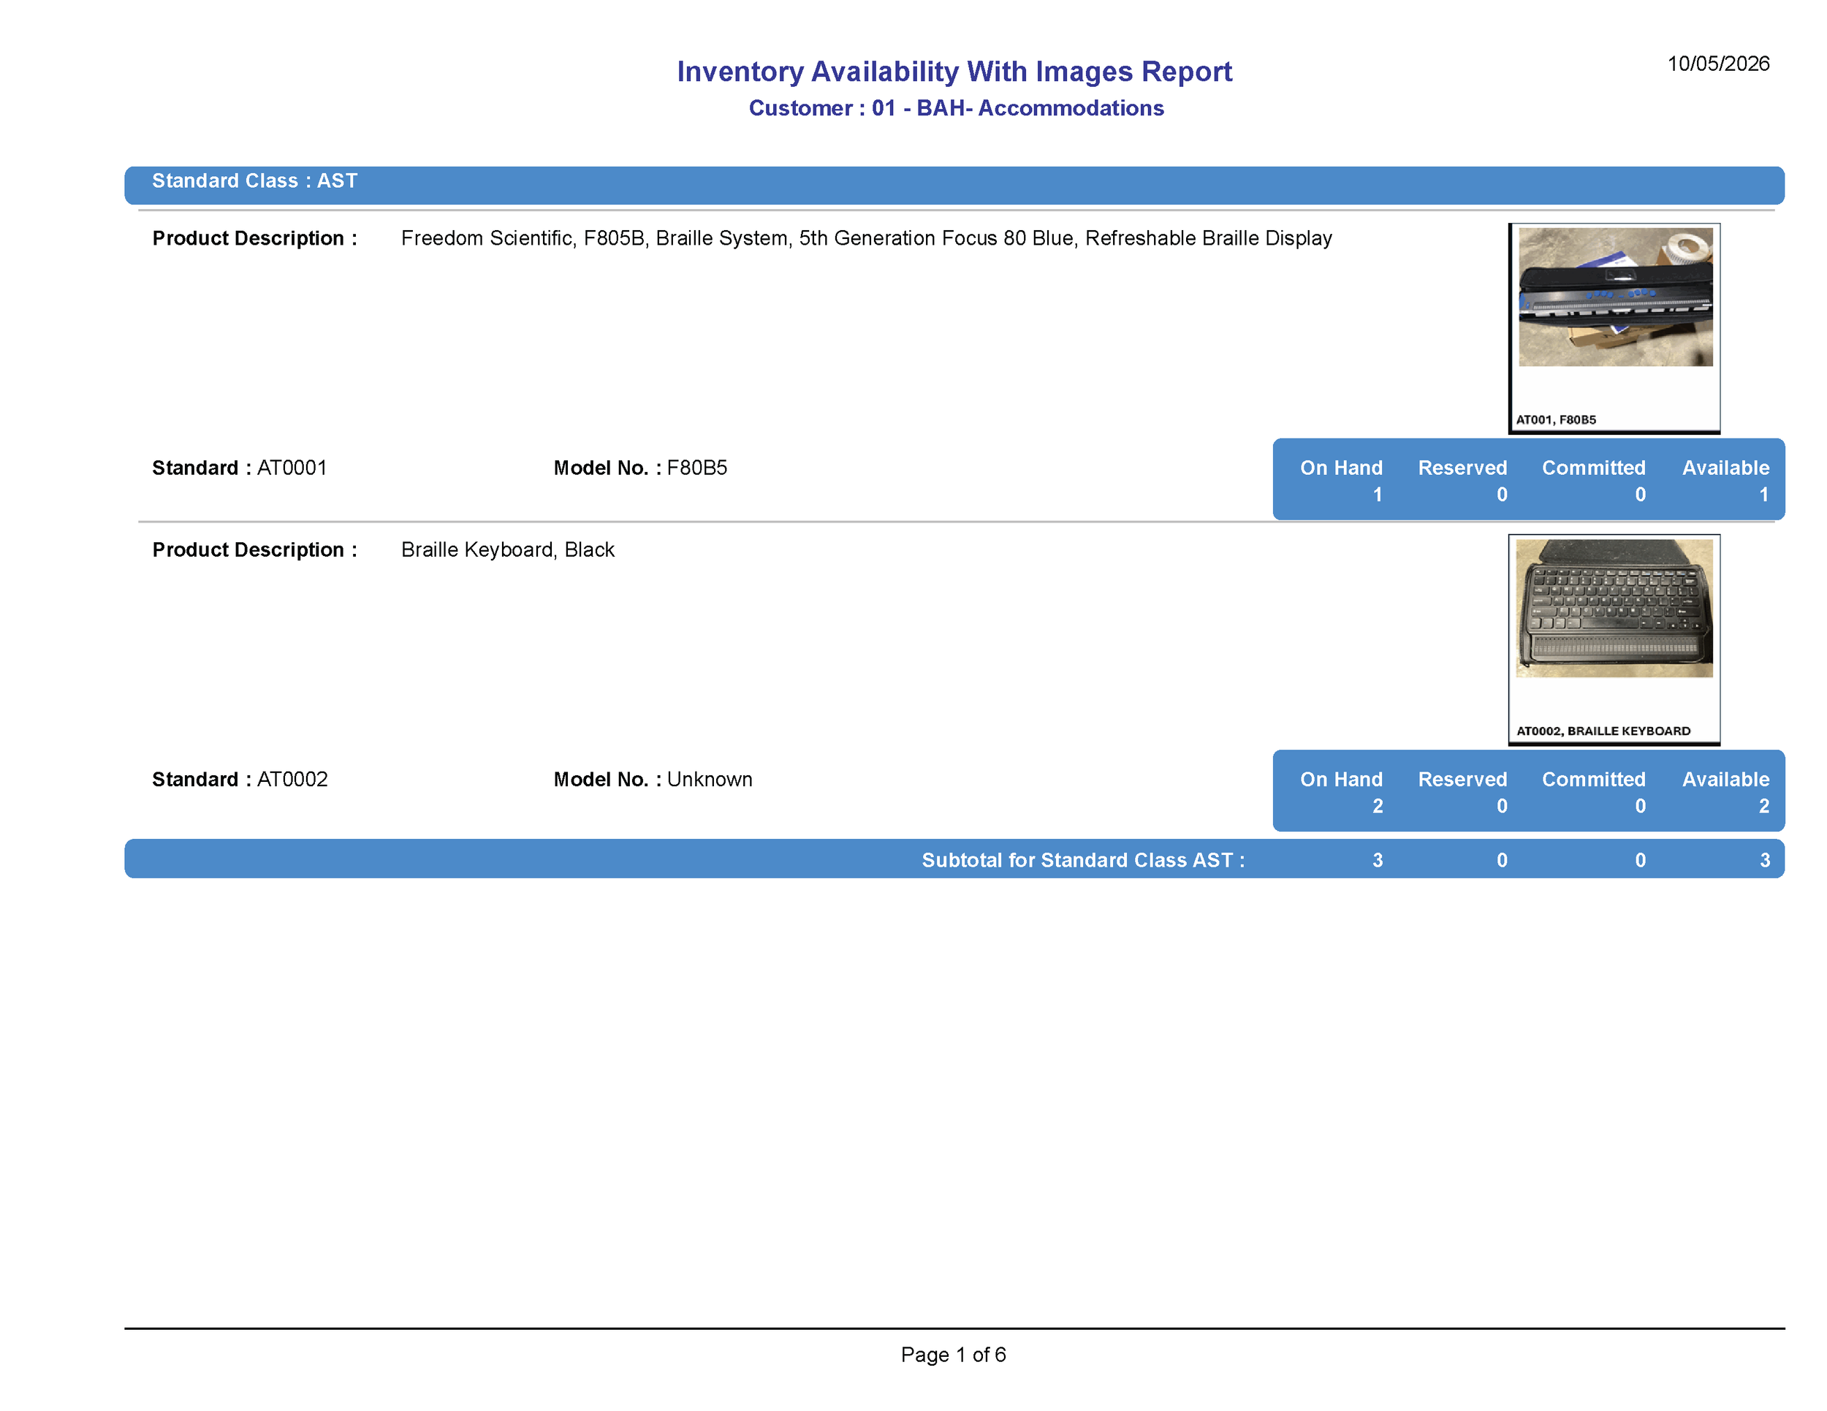Image resolution: width=1827 pixels, height=1411 pixels.
Task: Click the Freedom Scientific F805B product description
Action: click(866, 238)
